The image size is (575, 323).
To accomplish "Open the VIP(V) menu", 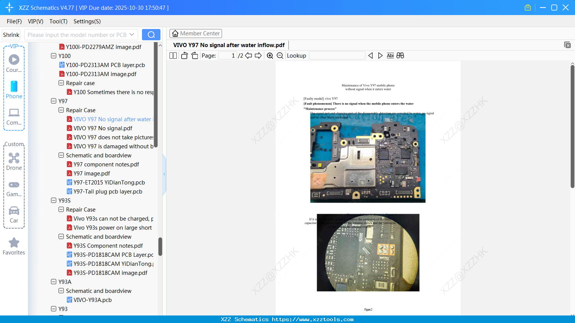I will 35,21.
